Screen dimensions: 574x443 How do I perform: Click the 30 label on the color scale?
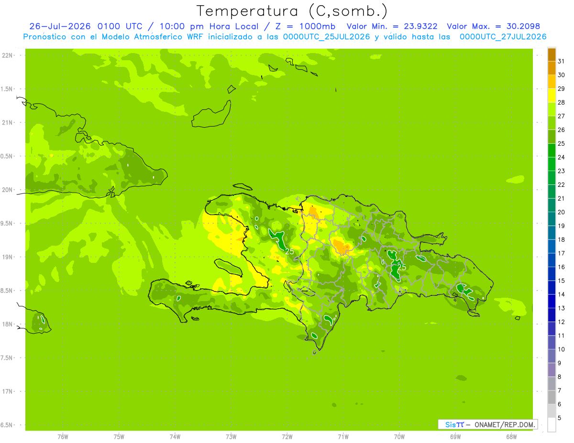tap(561, 75)
